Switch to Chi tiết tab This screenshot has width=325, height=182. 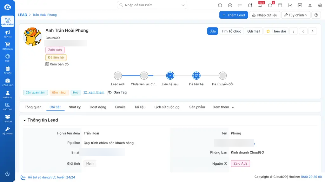click(55, 107)
